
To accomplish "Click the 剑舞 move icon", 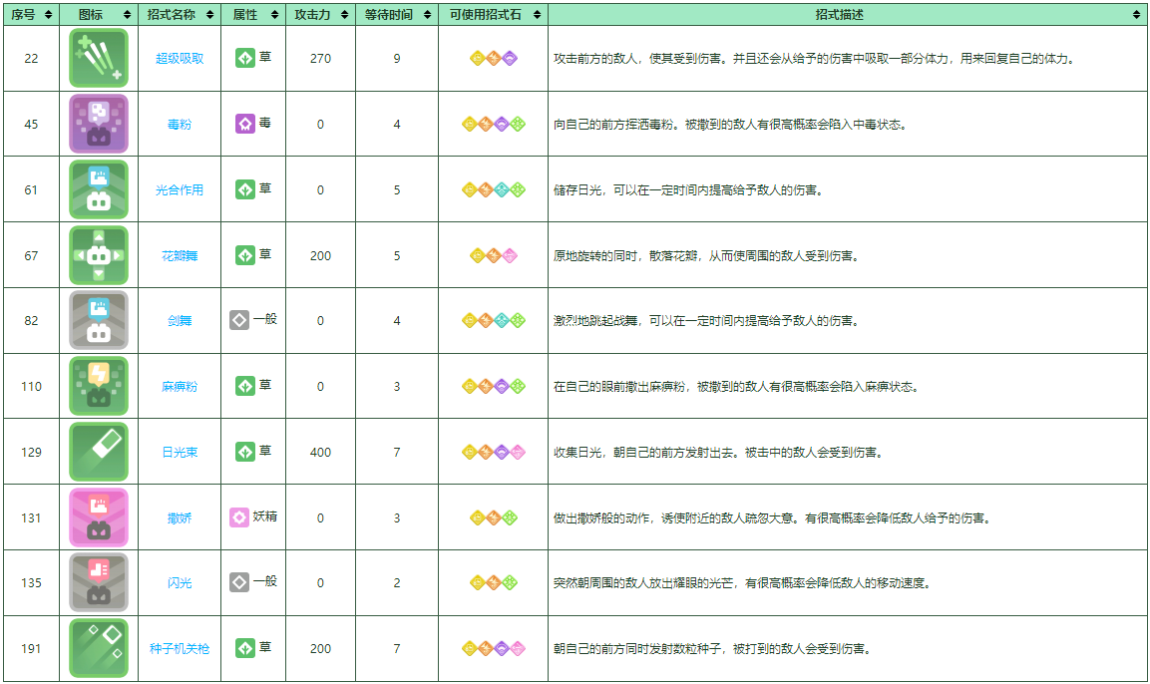I will pos(99,320).
